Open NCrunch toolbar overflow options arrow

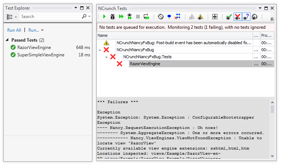click(x=272, y=19)
